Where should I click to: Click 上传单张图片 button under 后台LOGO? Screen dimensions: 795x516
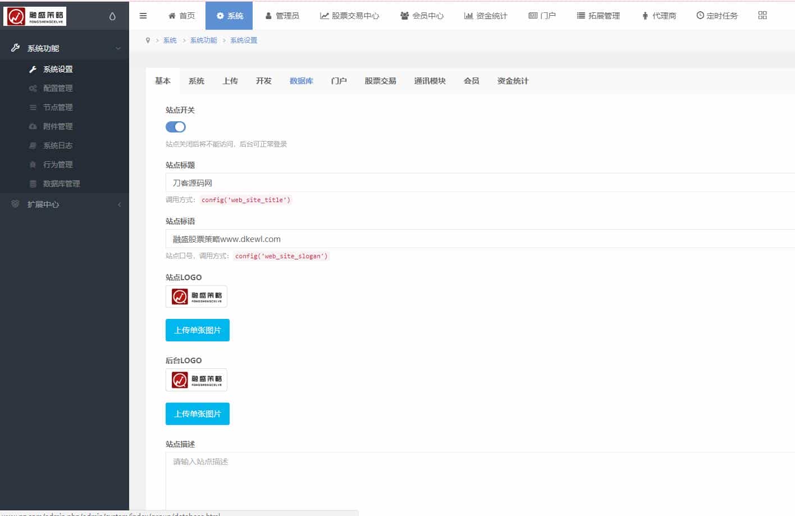tap(198, 414)
